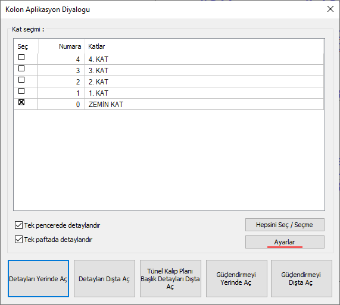The height and width of the screenshot is (305, 340).
Task: Select the Seç column header
Action: point(26,46)
